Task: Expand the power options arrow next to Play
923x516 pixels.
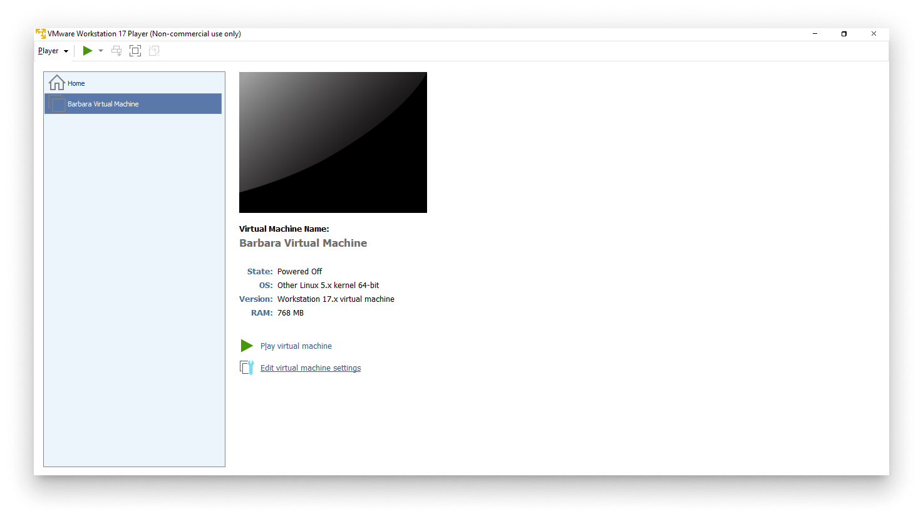Action: pyautogui.click(x=101, y=51)
